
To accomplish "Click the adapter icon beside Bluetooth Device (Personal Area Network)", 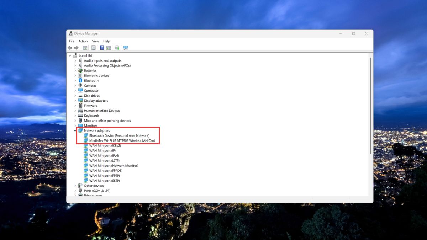I will [86, 135].
